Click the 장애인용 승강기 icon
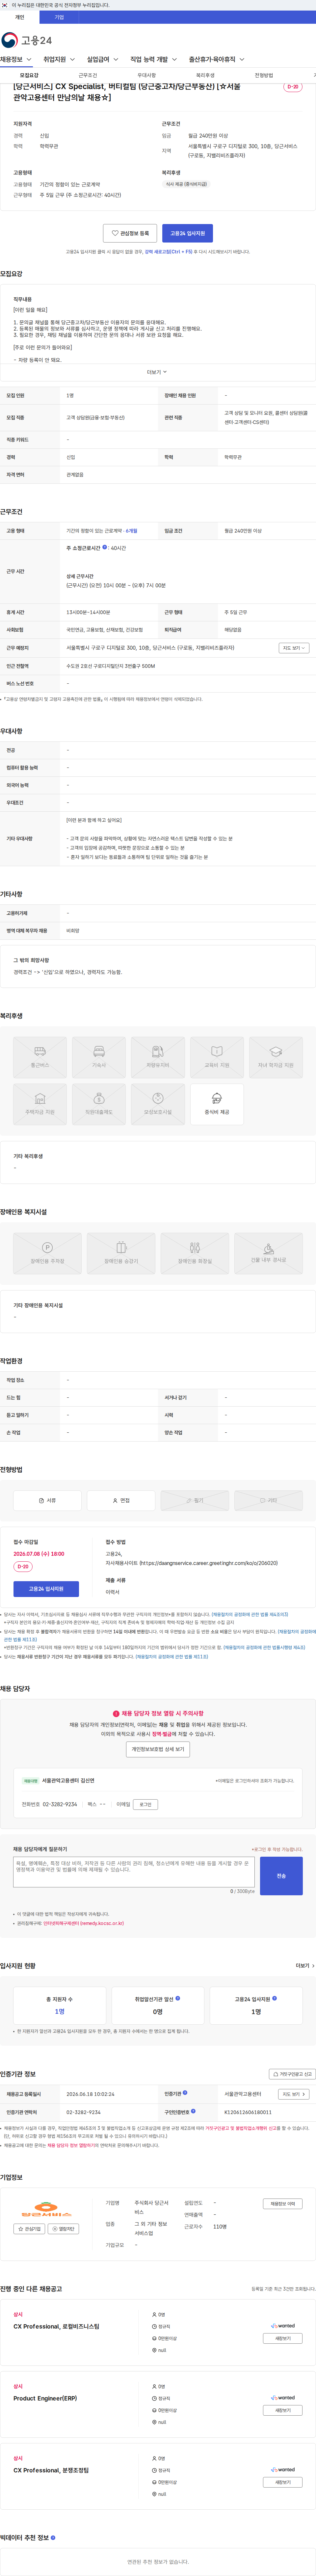The image size is (316, 2576). pyautogui.click(x=120, y=1253)
